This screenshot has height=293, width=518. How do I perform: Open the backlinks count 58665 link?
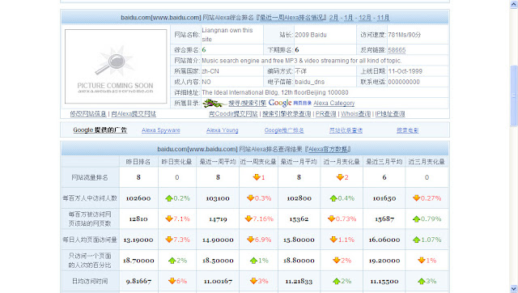pyautogui.click(x=397, y=50)
